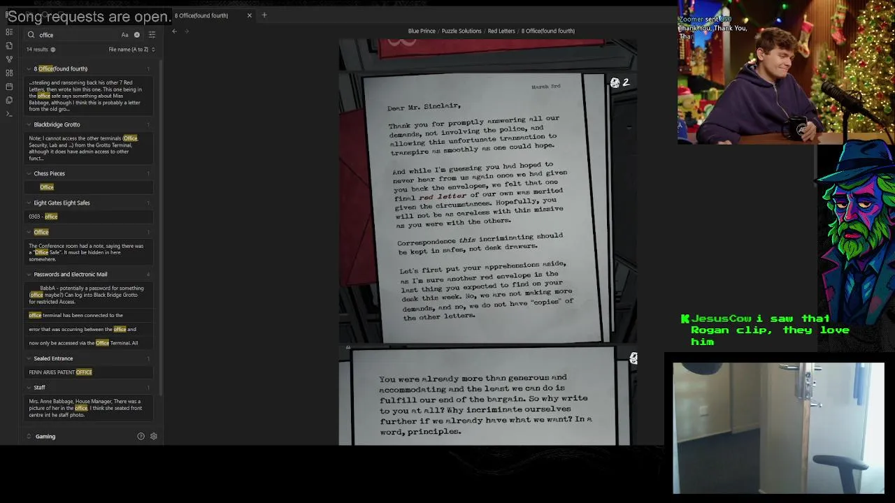Open 'now only be accessed via the Office Terminal' match

[89, 343]
